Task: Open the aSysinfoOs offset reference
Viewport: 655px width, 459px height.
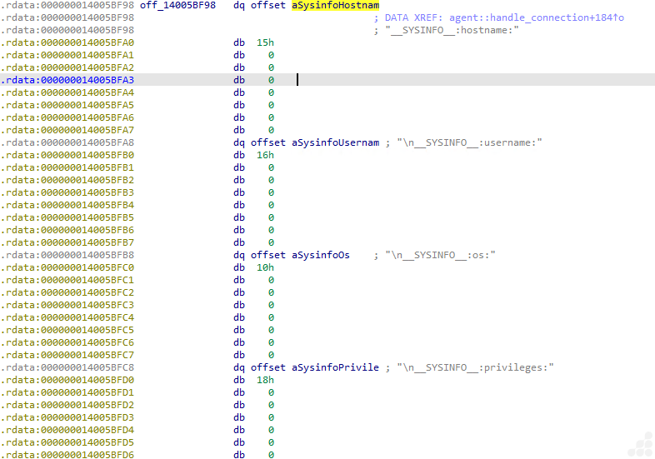Action: tap(321, 255)
